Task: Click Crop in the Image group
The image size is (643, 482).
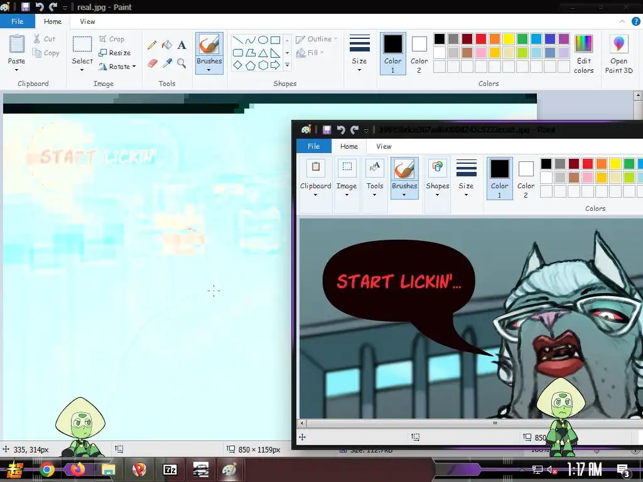Action: pos(112,39)
